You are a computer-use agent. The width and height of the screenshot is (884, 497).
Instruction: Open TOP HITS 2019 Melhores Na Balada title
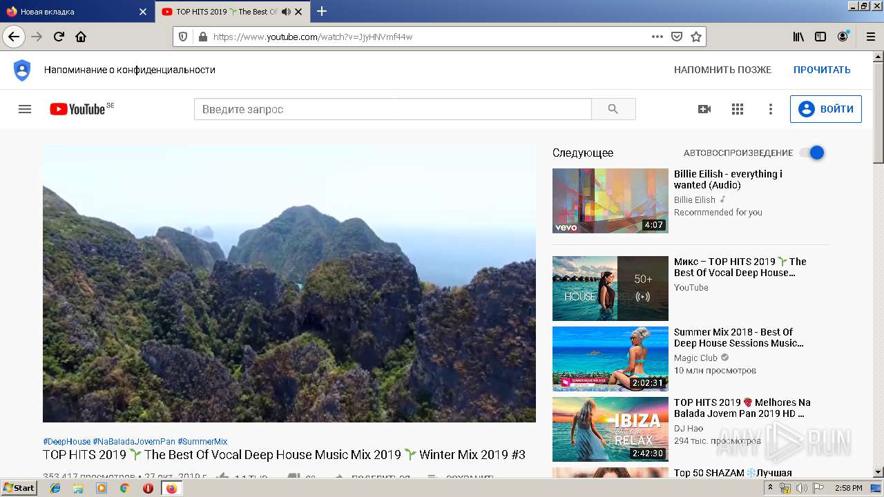click(x=742, y=408)
